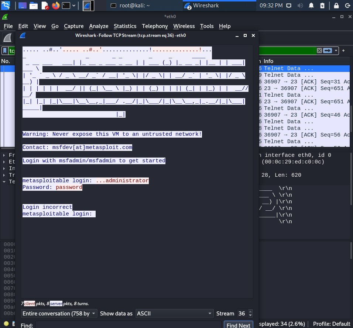Expand the Ethernet tree item in details

(4, 162)
